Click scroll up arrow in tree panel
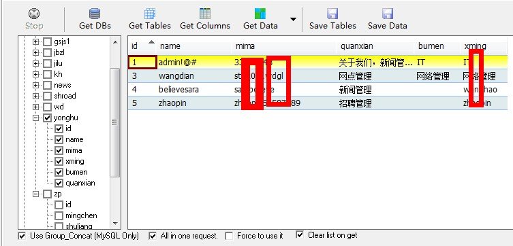Image resolution: width=513 pixels, height=246 pixels. pos(115,42)
